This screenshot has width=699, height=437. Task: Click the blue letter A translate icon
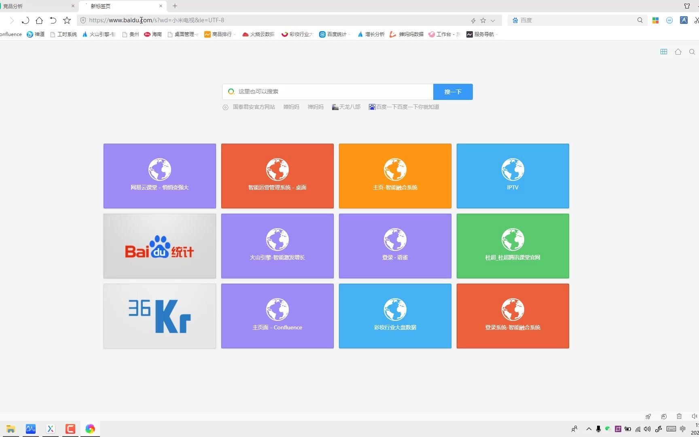click(684, 20)
